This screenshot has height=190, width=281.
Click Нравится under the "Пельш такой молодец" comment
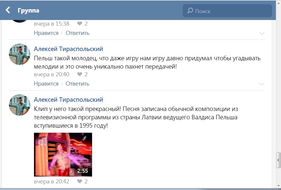click(46, 84)
